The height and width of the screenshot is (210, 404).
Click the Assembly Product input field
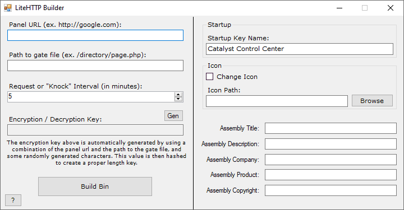point(330,175)
